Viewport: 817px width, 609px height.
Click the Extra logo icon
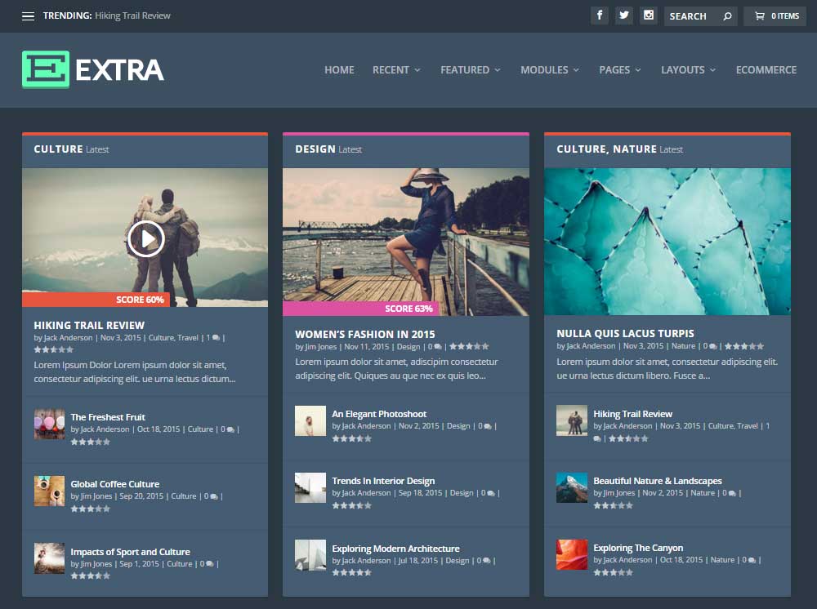click(45, 70)
